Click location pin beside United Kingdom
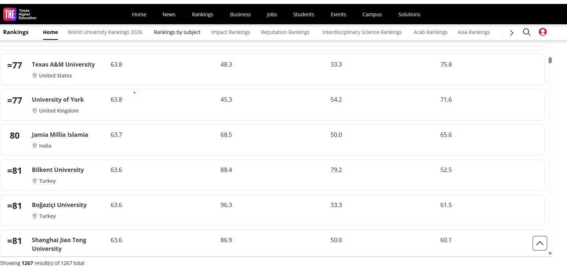This screenshot has width=567, height=270. tap(35, 111)
